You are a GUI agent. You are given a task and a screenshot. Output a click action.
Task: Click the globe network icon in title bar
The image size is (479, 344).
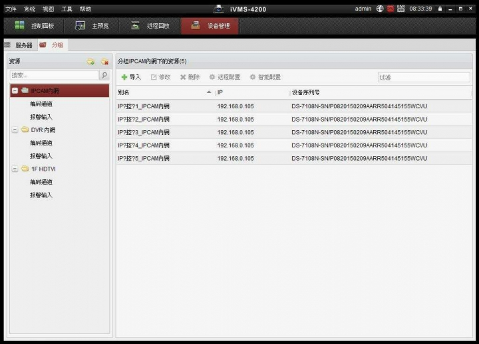380,9
